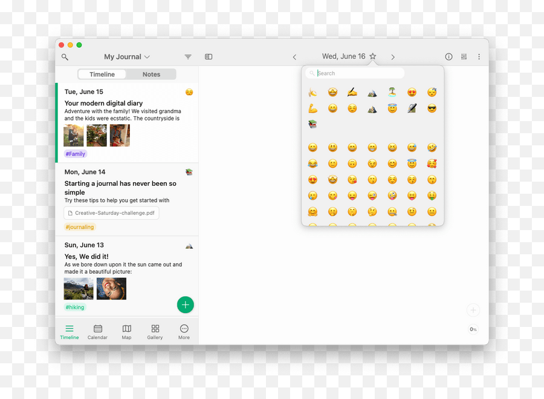Select the heart-eyes emoji in the picker
The image size is (544, 399).
pyautogui.click(x=312, y=179)
